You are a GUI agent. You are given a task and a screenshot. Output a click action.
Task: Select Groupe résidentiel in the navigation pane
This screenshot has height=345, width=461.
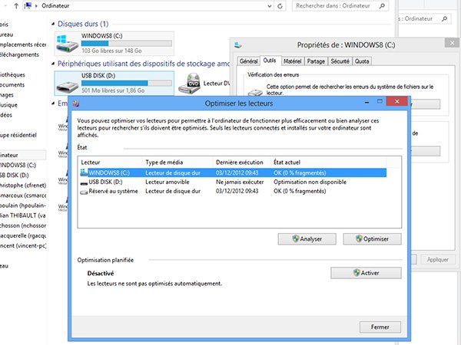[18, 135]
